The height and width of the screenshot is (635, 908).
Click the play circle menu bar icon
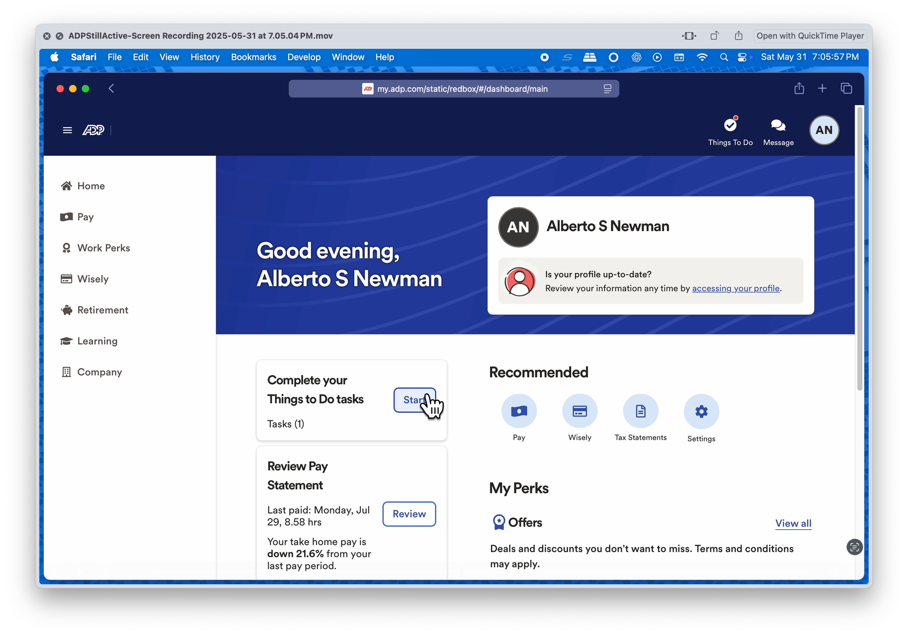(x=657, y=57)
